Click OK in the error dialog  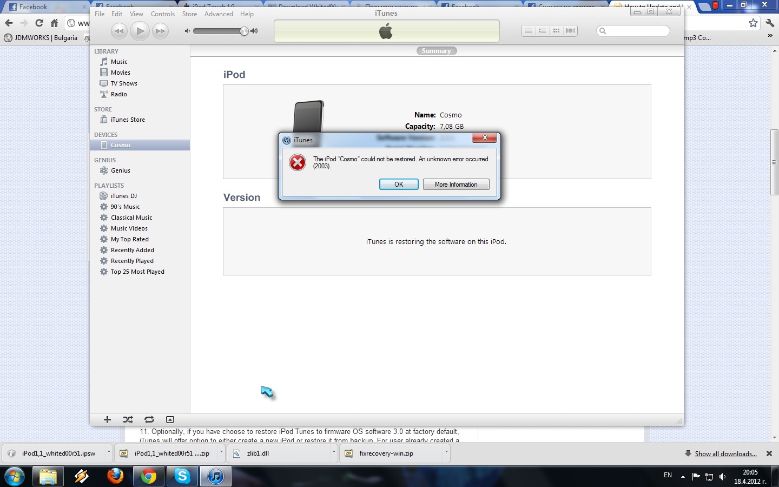399,185
